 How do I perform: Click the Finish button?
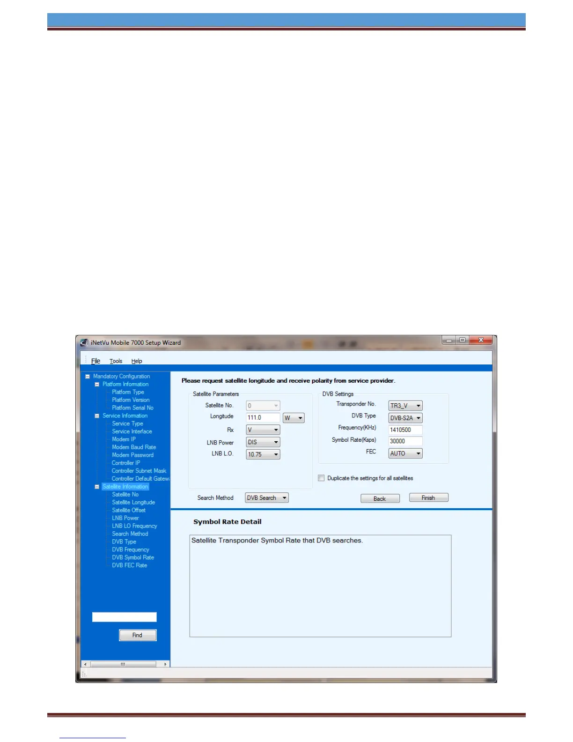[429, 497]
